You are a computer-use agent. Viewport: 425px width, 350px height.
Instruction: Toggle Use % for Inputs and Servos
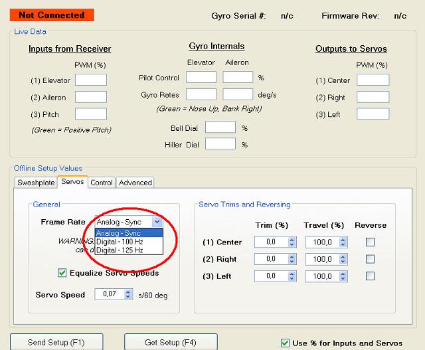point(286,343)
